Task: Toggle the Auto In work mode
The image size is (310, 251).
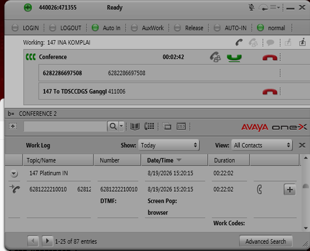Action: (x=106, y=28)
